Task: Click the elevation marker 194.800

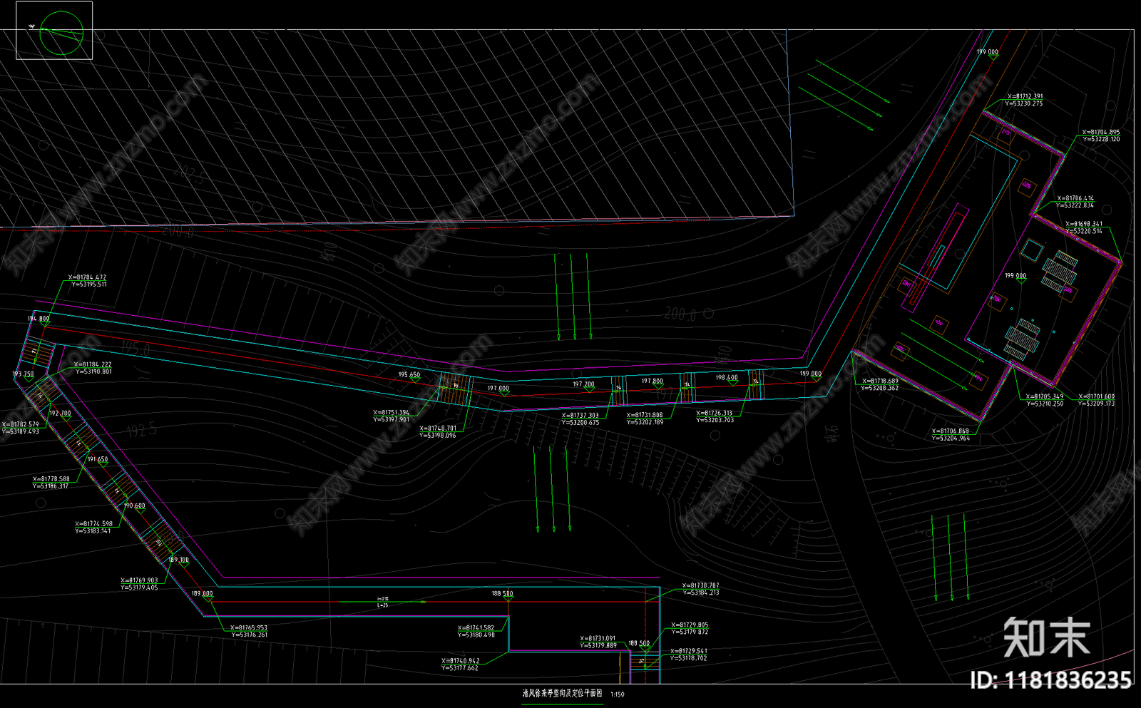Action: (39, 319)
